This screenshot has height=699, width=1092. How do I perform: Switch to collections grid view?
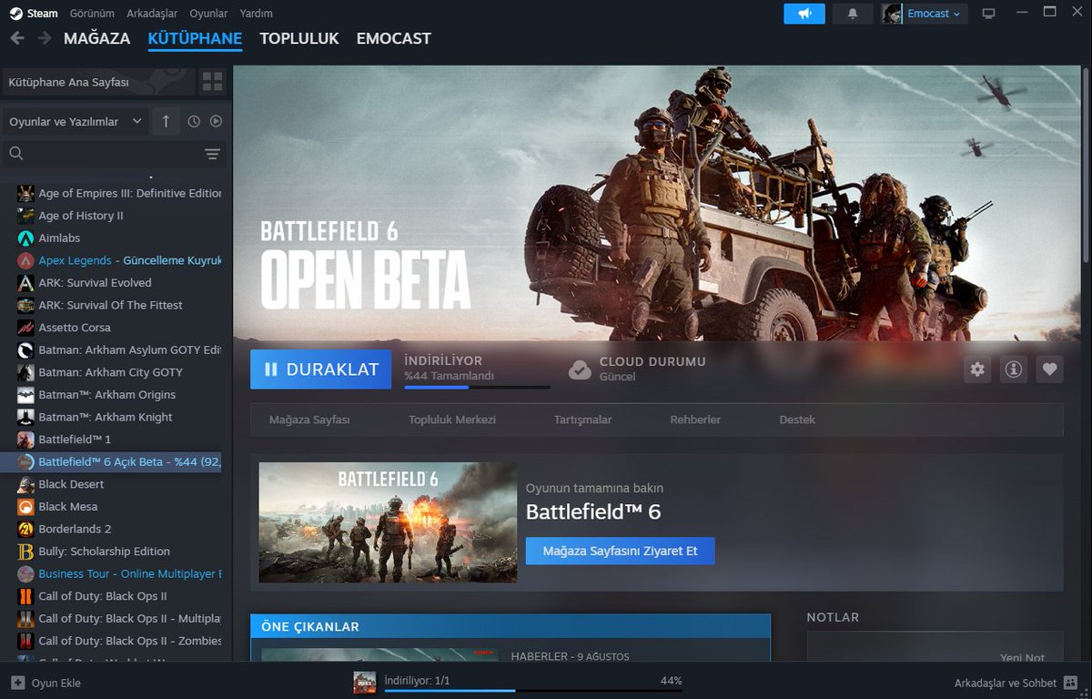pos(212,82)
